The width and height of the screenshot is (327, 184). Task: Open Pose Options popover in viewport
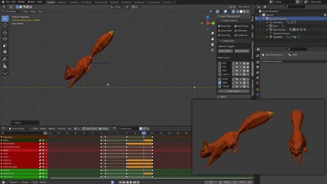pyautogui.click(x=245, y=7)
